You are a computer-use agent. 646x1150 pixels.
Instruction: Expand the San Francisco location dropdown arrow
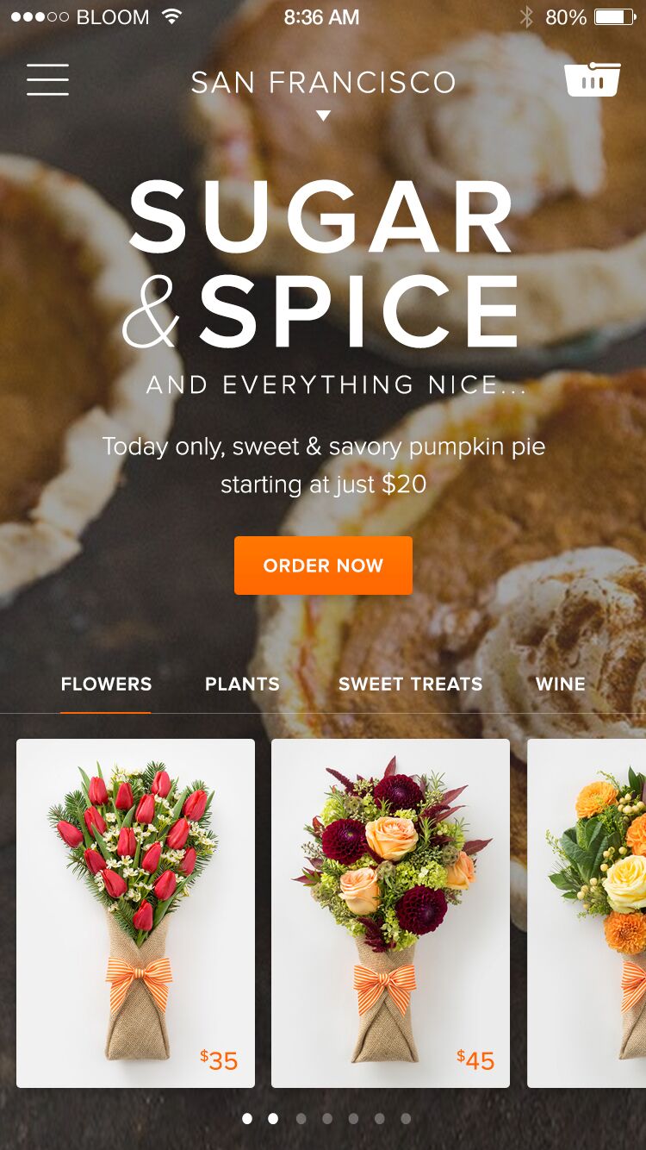tap(323, 116)
